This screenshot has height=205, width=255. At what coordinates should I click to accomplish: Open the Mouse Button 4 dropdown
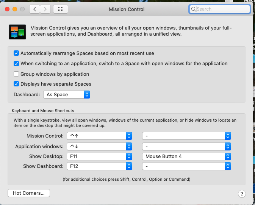187,156
